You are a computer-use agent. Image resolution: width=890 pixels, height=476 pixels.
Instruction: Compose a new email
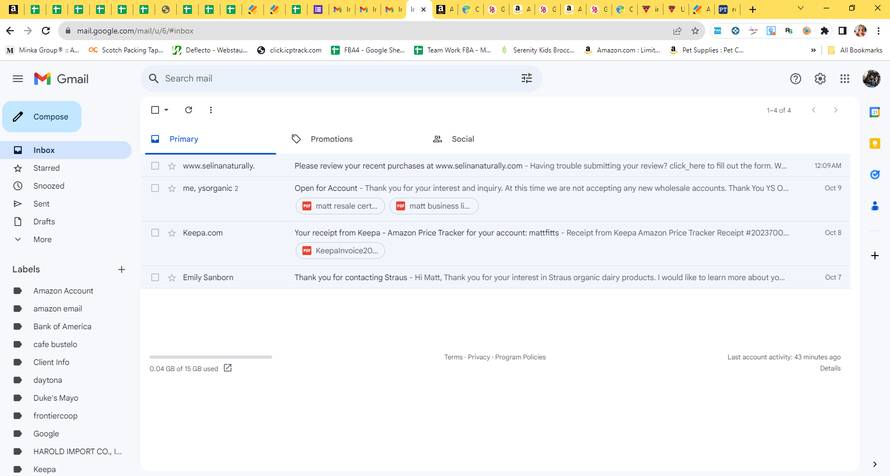[x=42, y=117]
